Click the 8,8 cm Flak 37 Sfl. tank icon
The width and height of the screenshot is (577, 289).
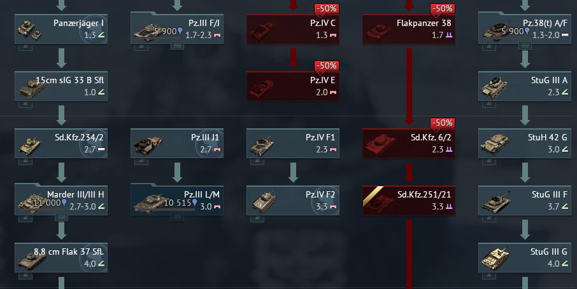(x=32, y=259)
